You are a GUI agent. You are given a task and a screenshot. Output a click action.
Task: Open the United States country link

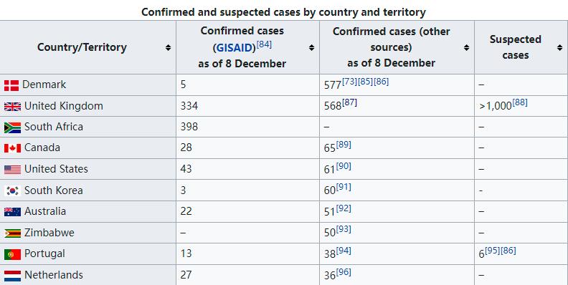click(56, 169)
